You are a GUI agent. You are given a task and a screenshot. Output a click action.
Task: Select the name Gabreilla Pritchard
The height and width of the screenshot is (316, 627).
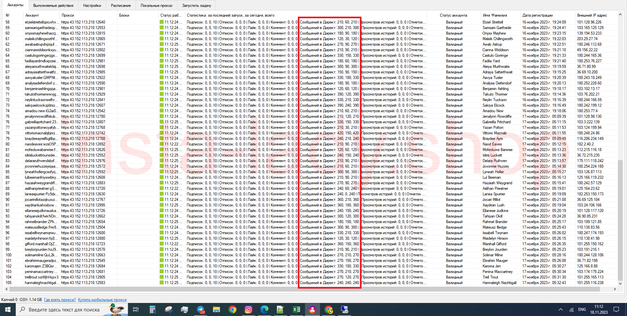click(496, 122)
